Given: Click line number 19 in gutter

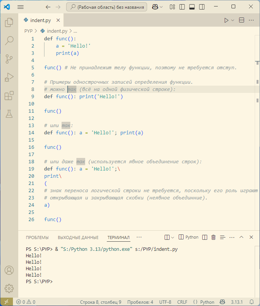Looking at the screenshot, I should tap(32, 169).
